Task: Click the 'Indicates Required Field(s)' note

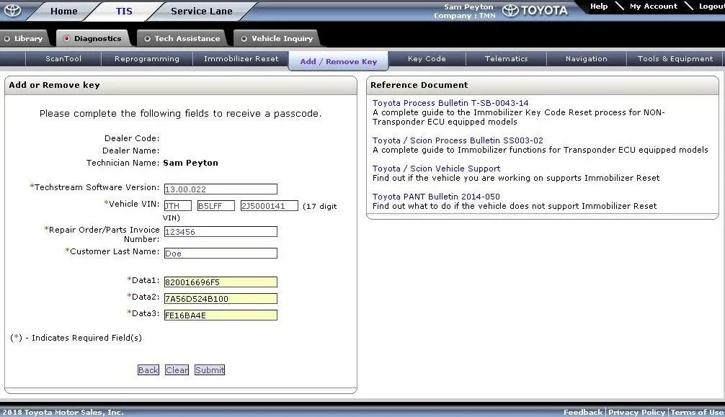Action: pyautogui.click(x=76, y=338)
